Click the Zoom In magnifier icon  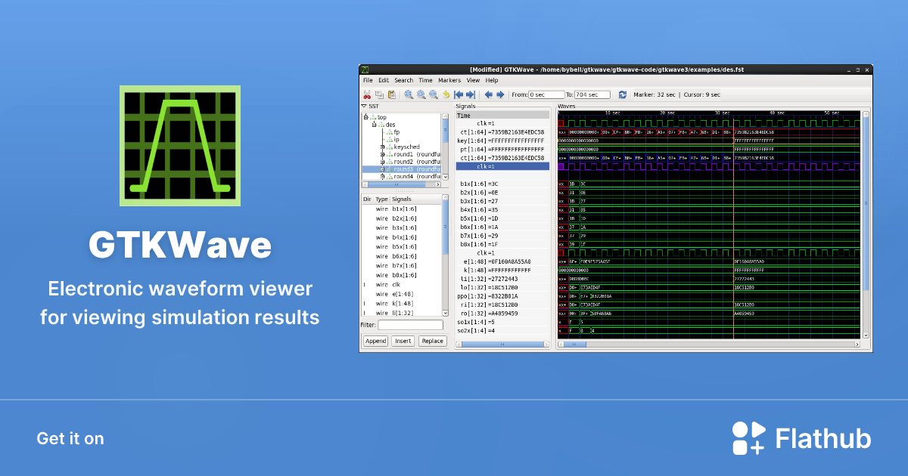click(421, 94)
